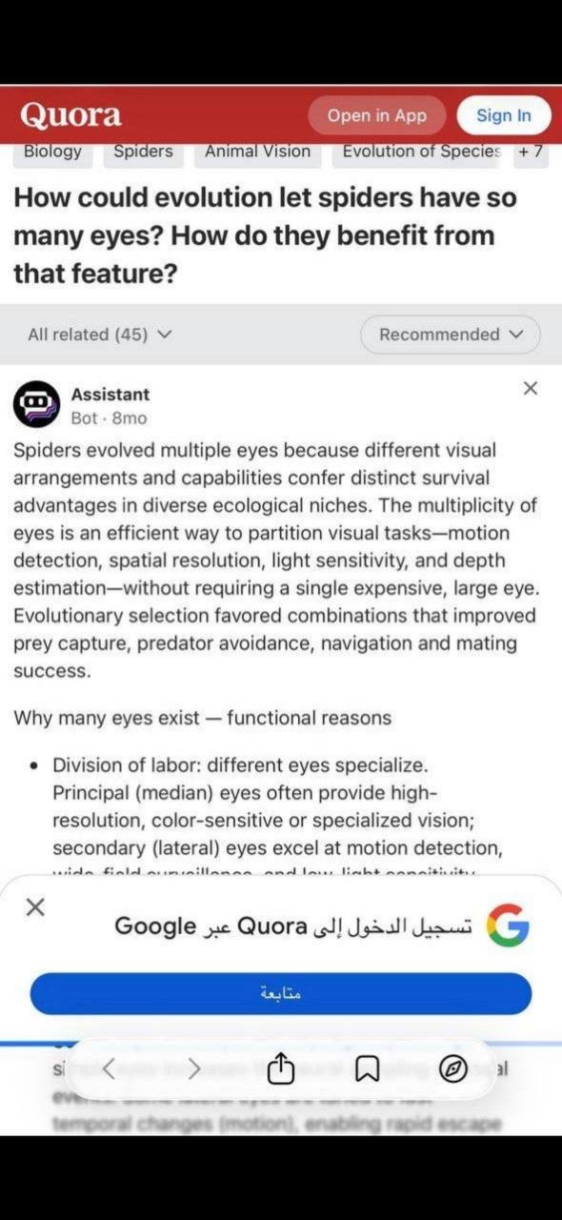562x1220 pixels.
Task: Click the blue Google continue button
Action: [281, 993]
